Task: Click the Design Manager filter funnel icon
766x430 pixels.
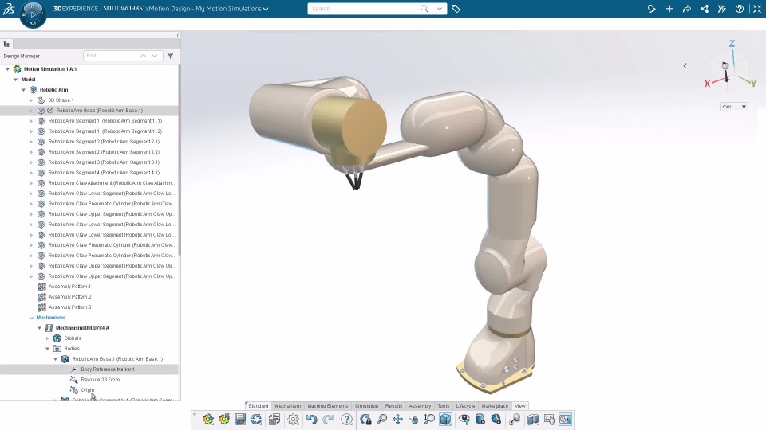Action: pyautogui.click(x=171, y=56)
